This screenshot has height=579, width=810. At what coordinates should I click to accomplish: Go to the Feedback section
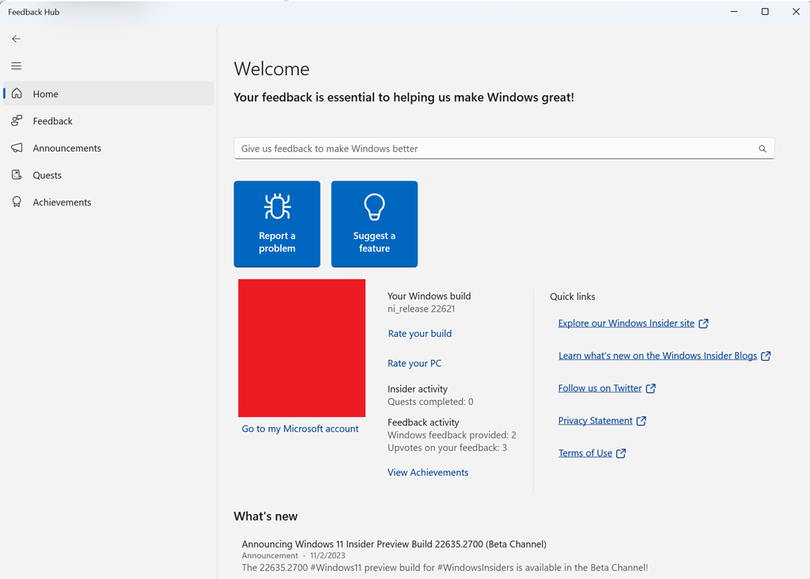pos(52,121)
